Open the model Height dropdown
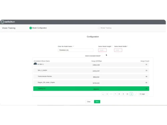 [102, 50]
